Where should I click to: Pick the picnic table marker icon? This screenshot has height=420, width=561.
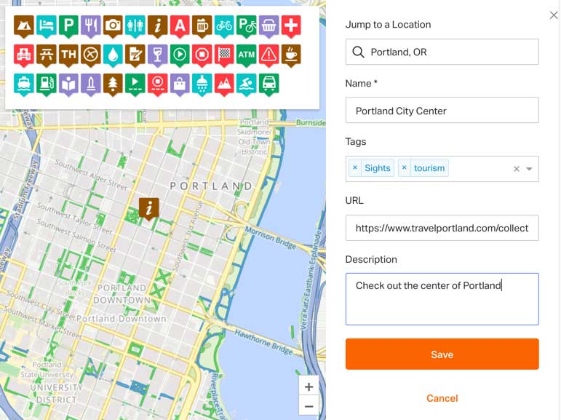46,55
